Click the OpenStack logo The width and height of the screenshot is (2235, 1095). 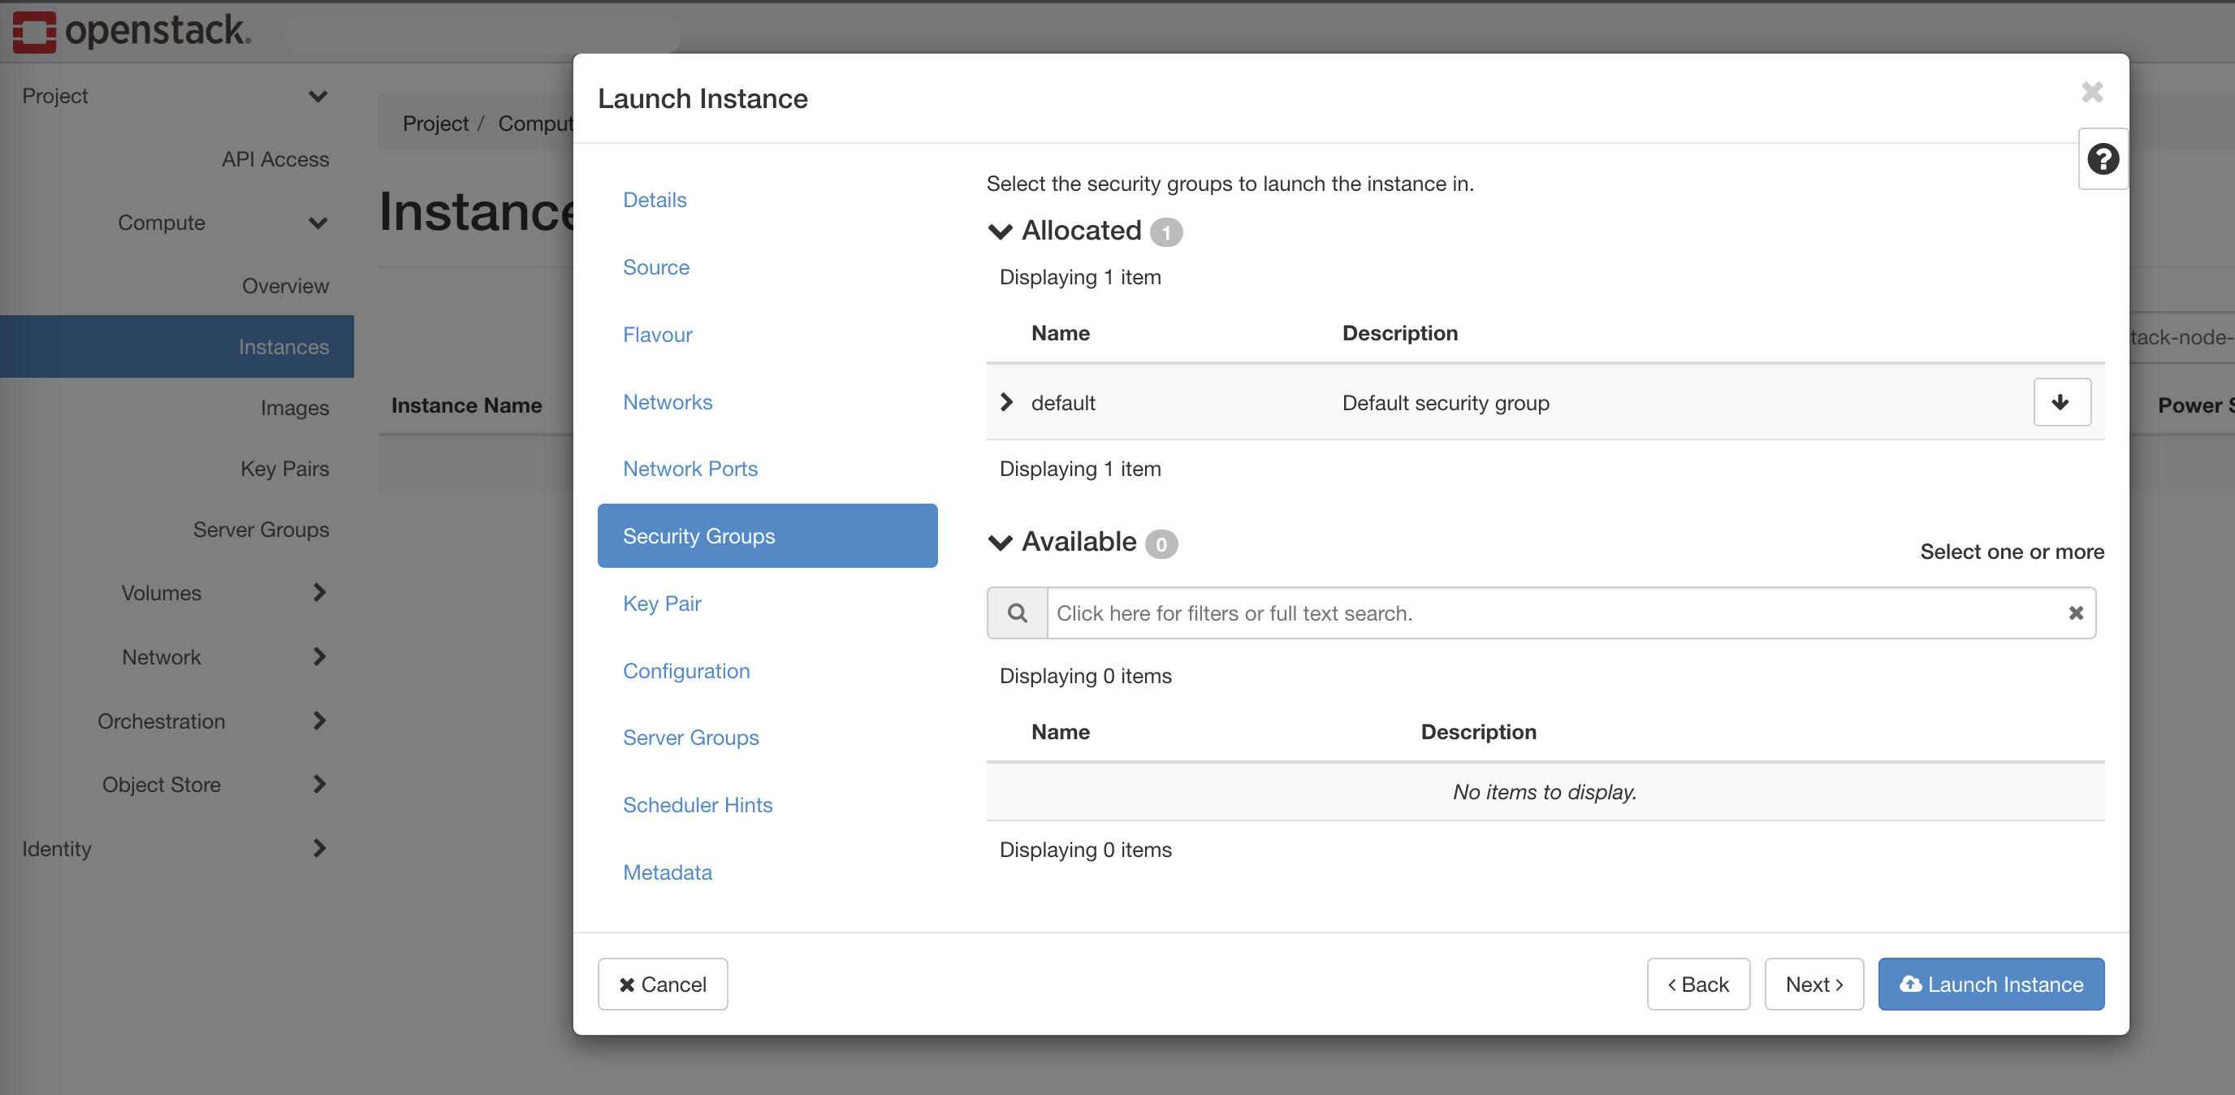tap(130, 31)
